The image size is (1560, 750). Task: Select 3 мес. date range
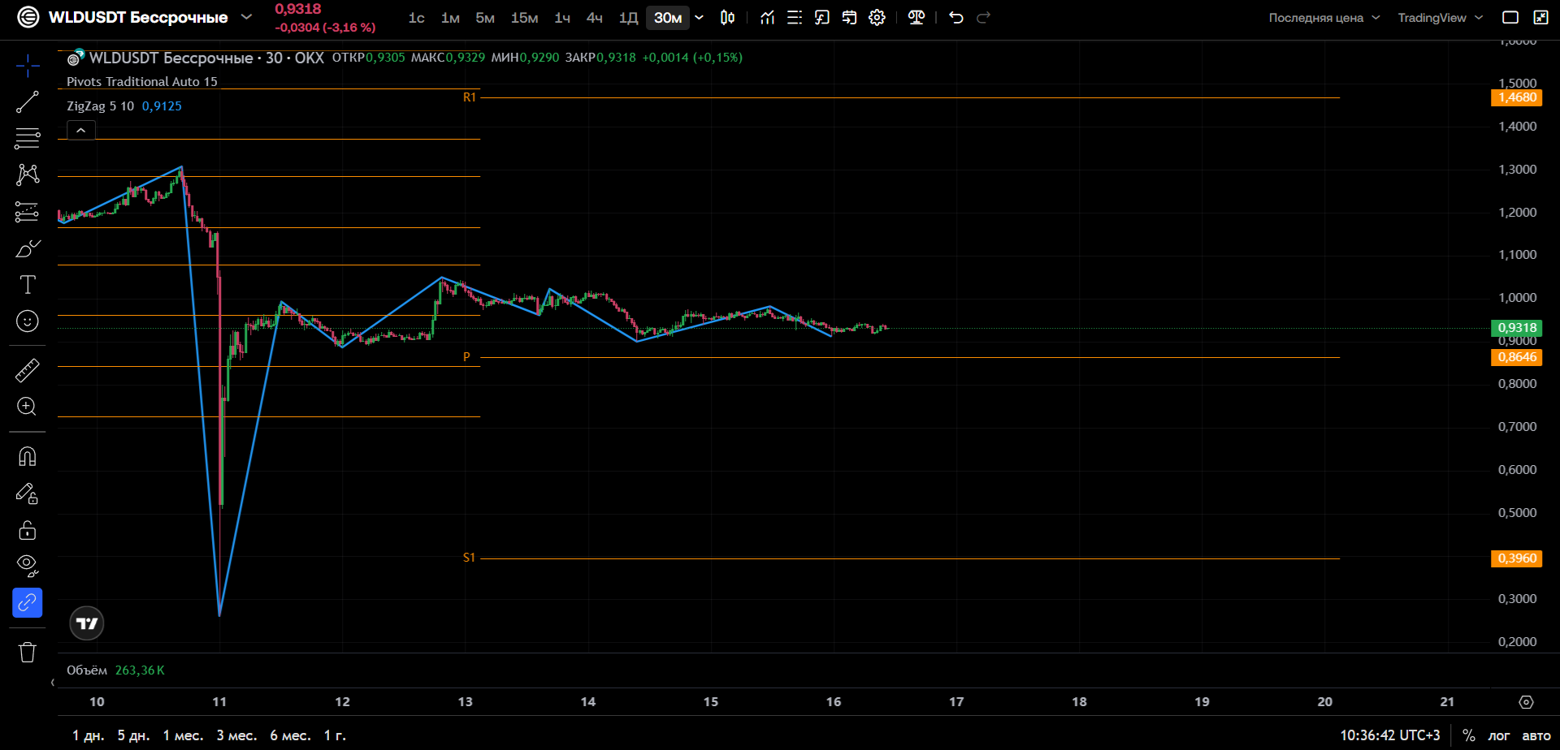[236, 735]
